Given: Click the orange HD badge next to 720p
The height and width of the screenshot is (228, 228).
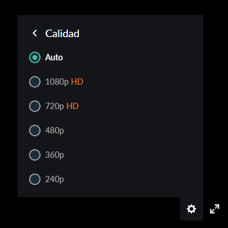Looking at the screenshot, I should [73, 106].
